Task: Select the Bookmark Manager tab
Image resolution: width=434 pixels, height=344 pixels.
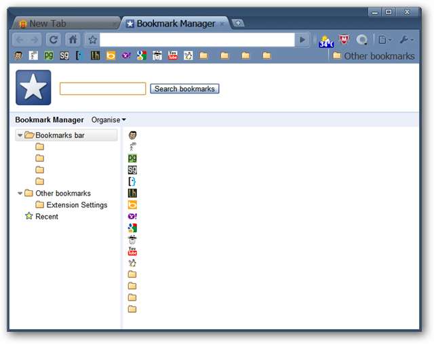Action: (176, 24)
